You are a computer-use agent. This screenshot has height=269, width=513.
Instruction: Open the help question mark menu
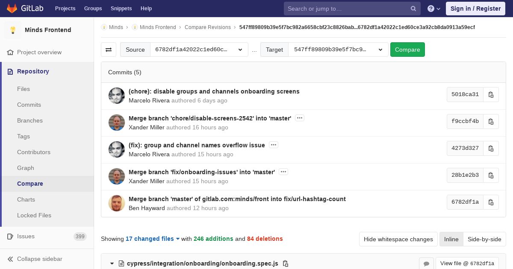coord(433,9)
